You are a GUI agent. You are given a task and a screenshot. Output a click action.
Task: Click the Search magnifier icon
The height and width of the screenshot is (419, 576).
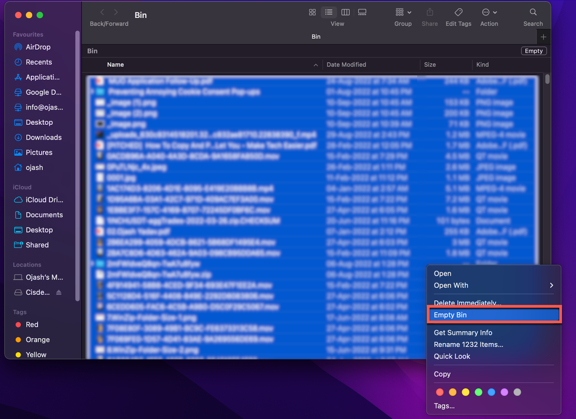(533, 12)
